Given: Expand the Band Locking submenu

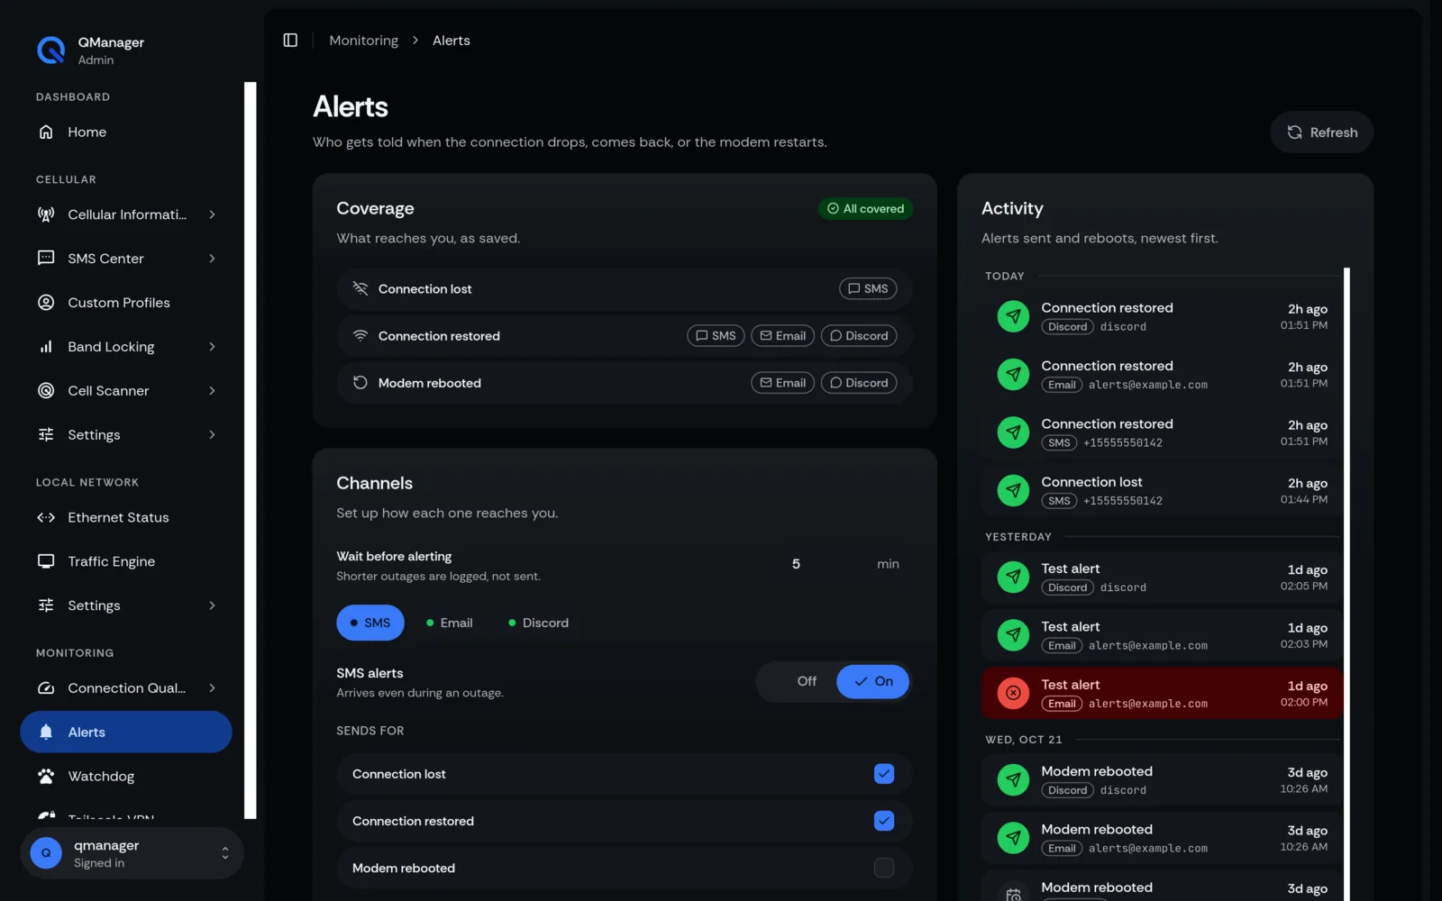Looking at the screenshot, I should click(x=212, y=347).
